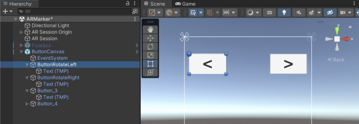Open the scene camera dropdown arrow

[349, 13]
